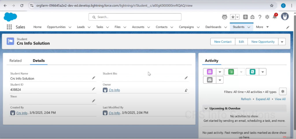Open the site information icon in address bar
Screen dimensions: 296x139
coord(32,6)
